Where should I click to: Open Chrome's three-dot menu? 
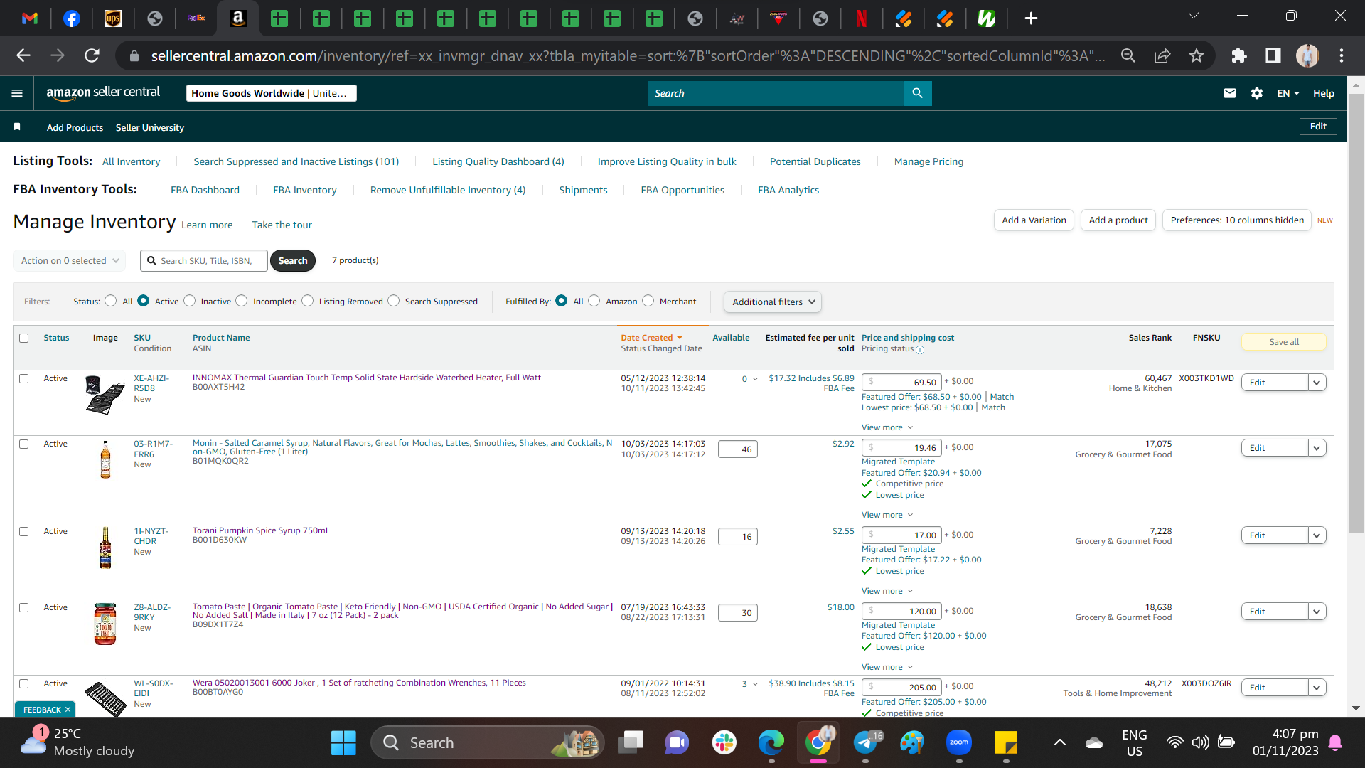click(x=1342, y=55)
